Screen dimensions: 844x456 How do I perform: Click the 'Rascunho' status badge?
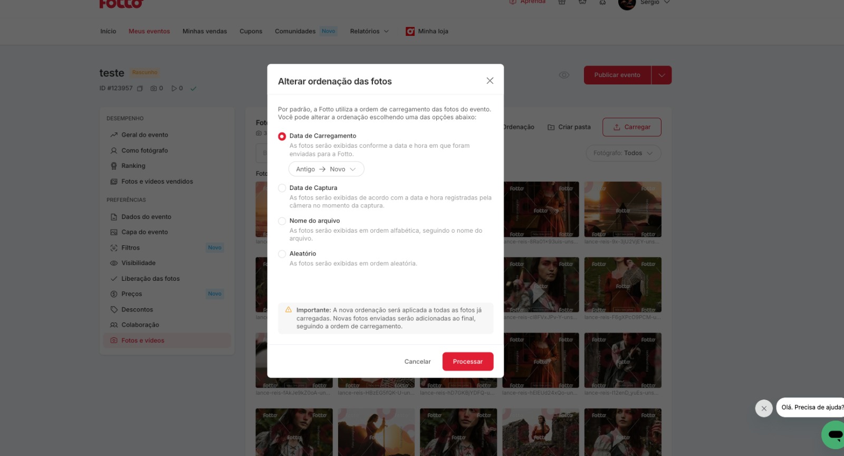click(x=145, y=73)
